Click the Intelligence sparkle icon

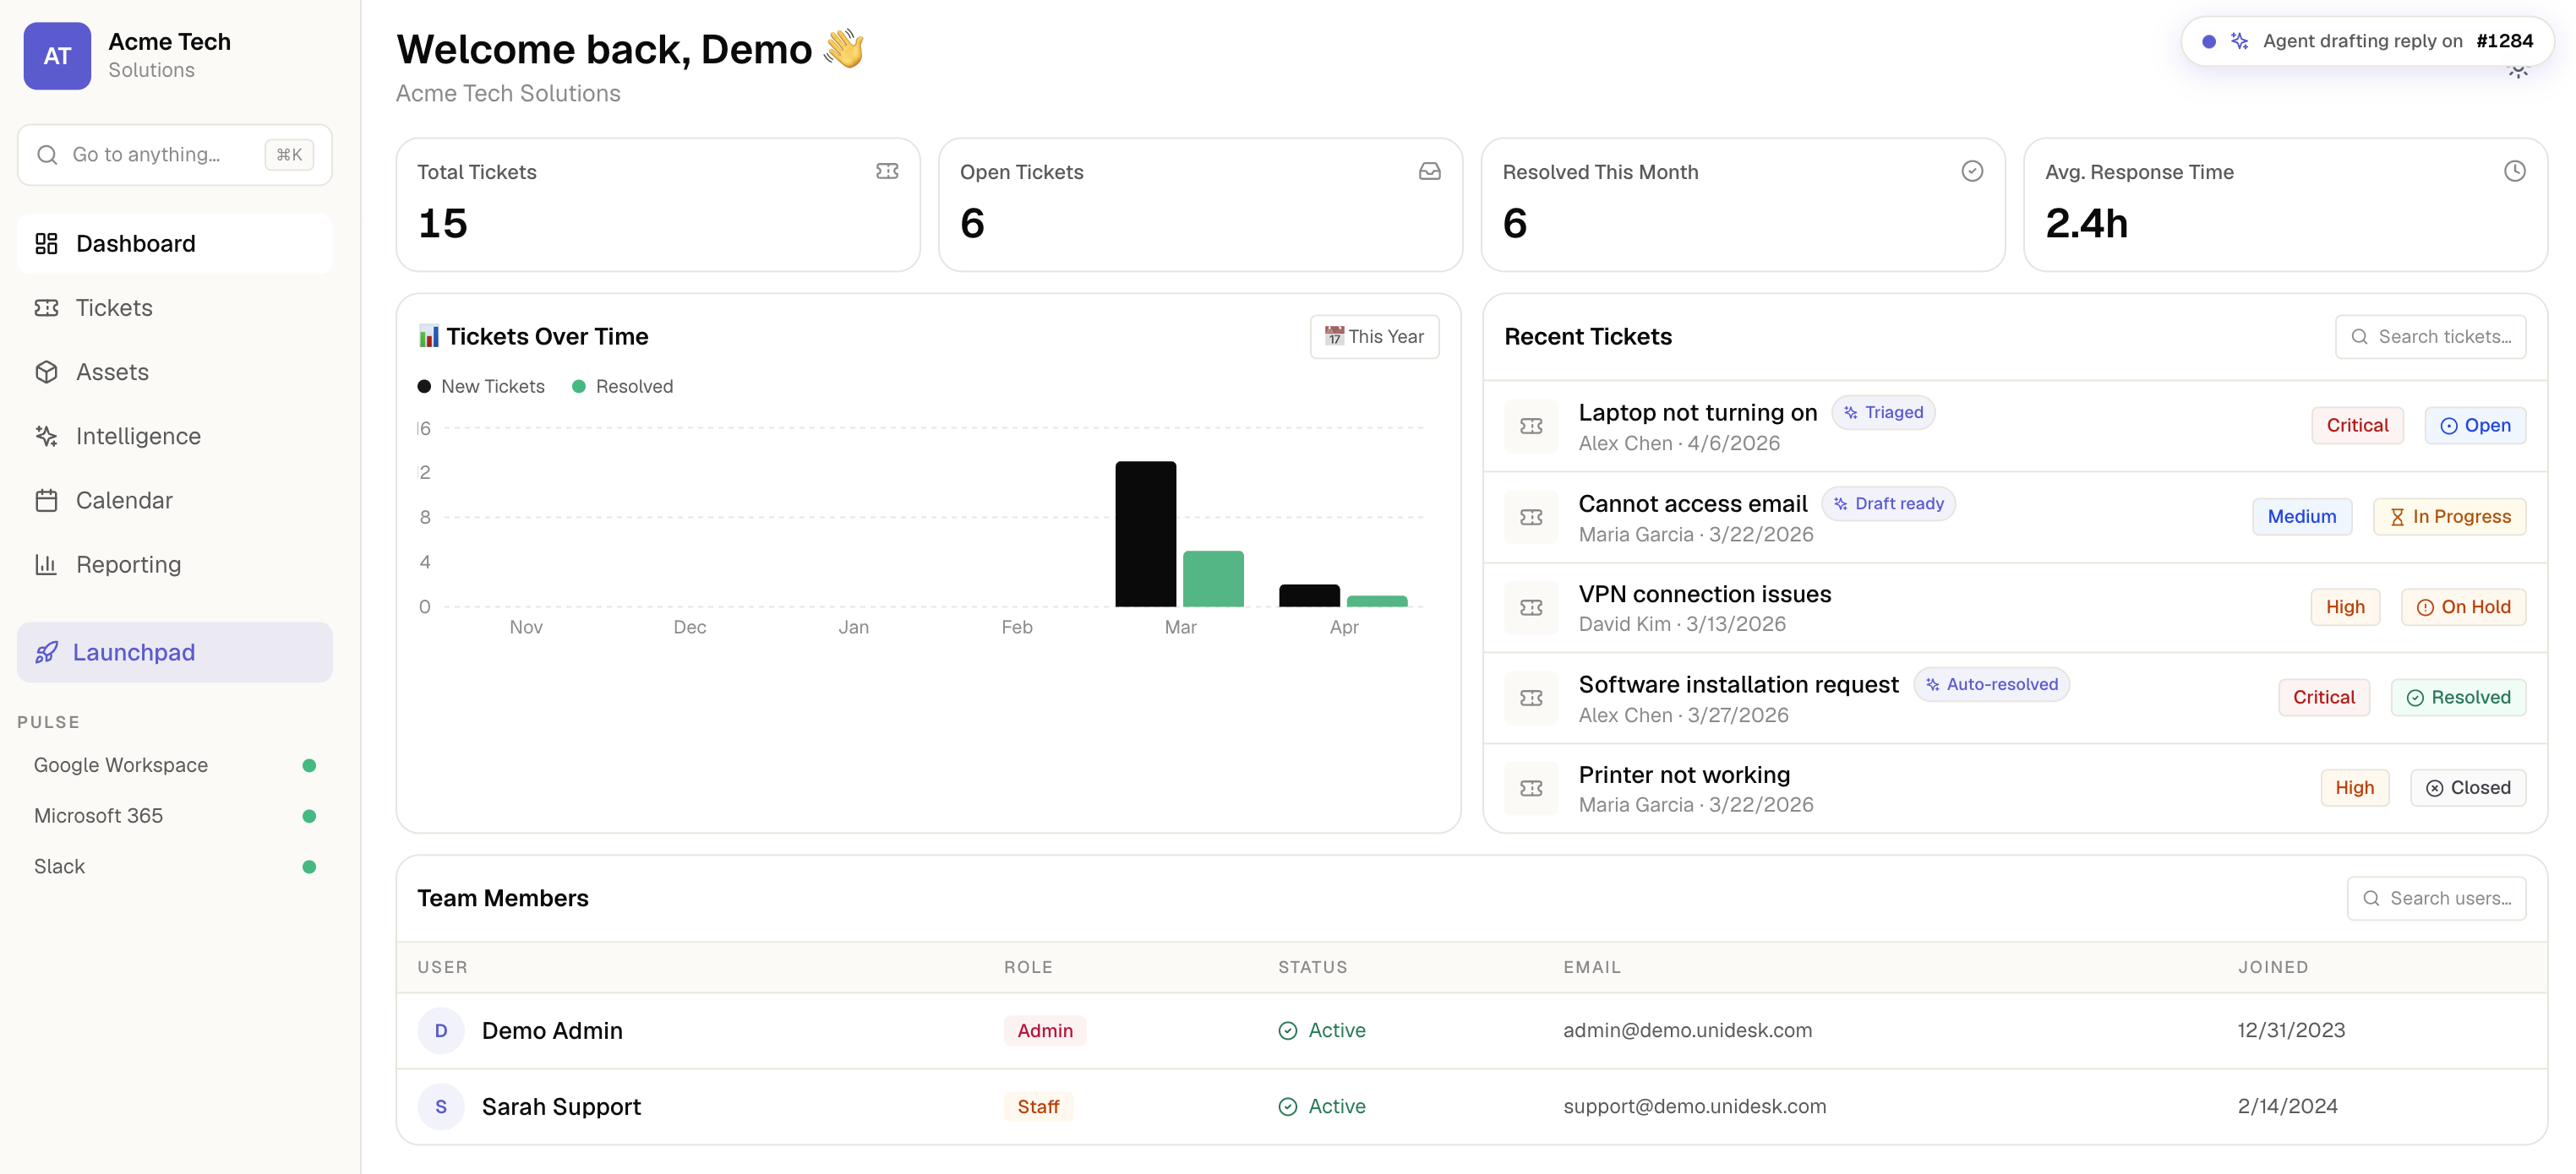point(46,436)
